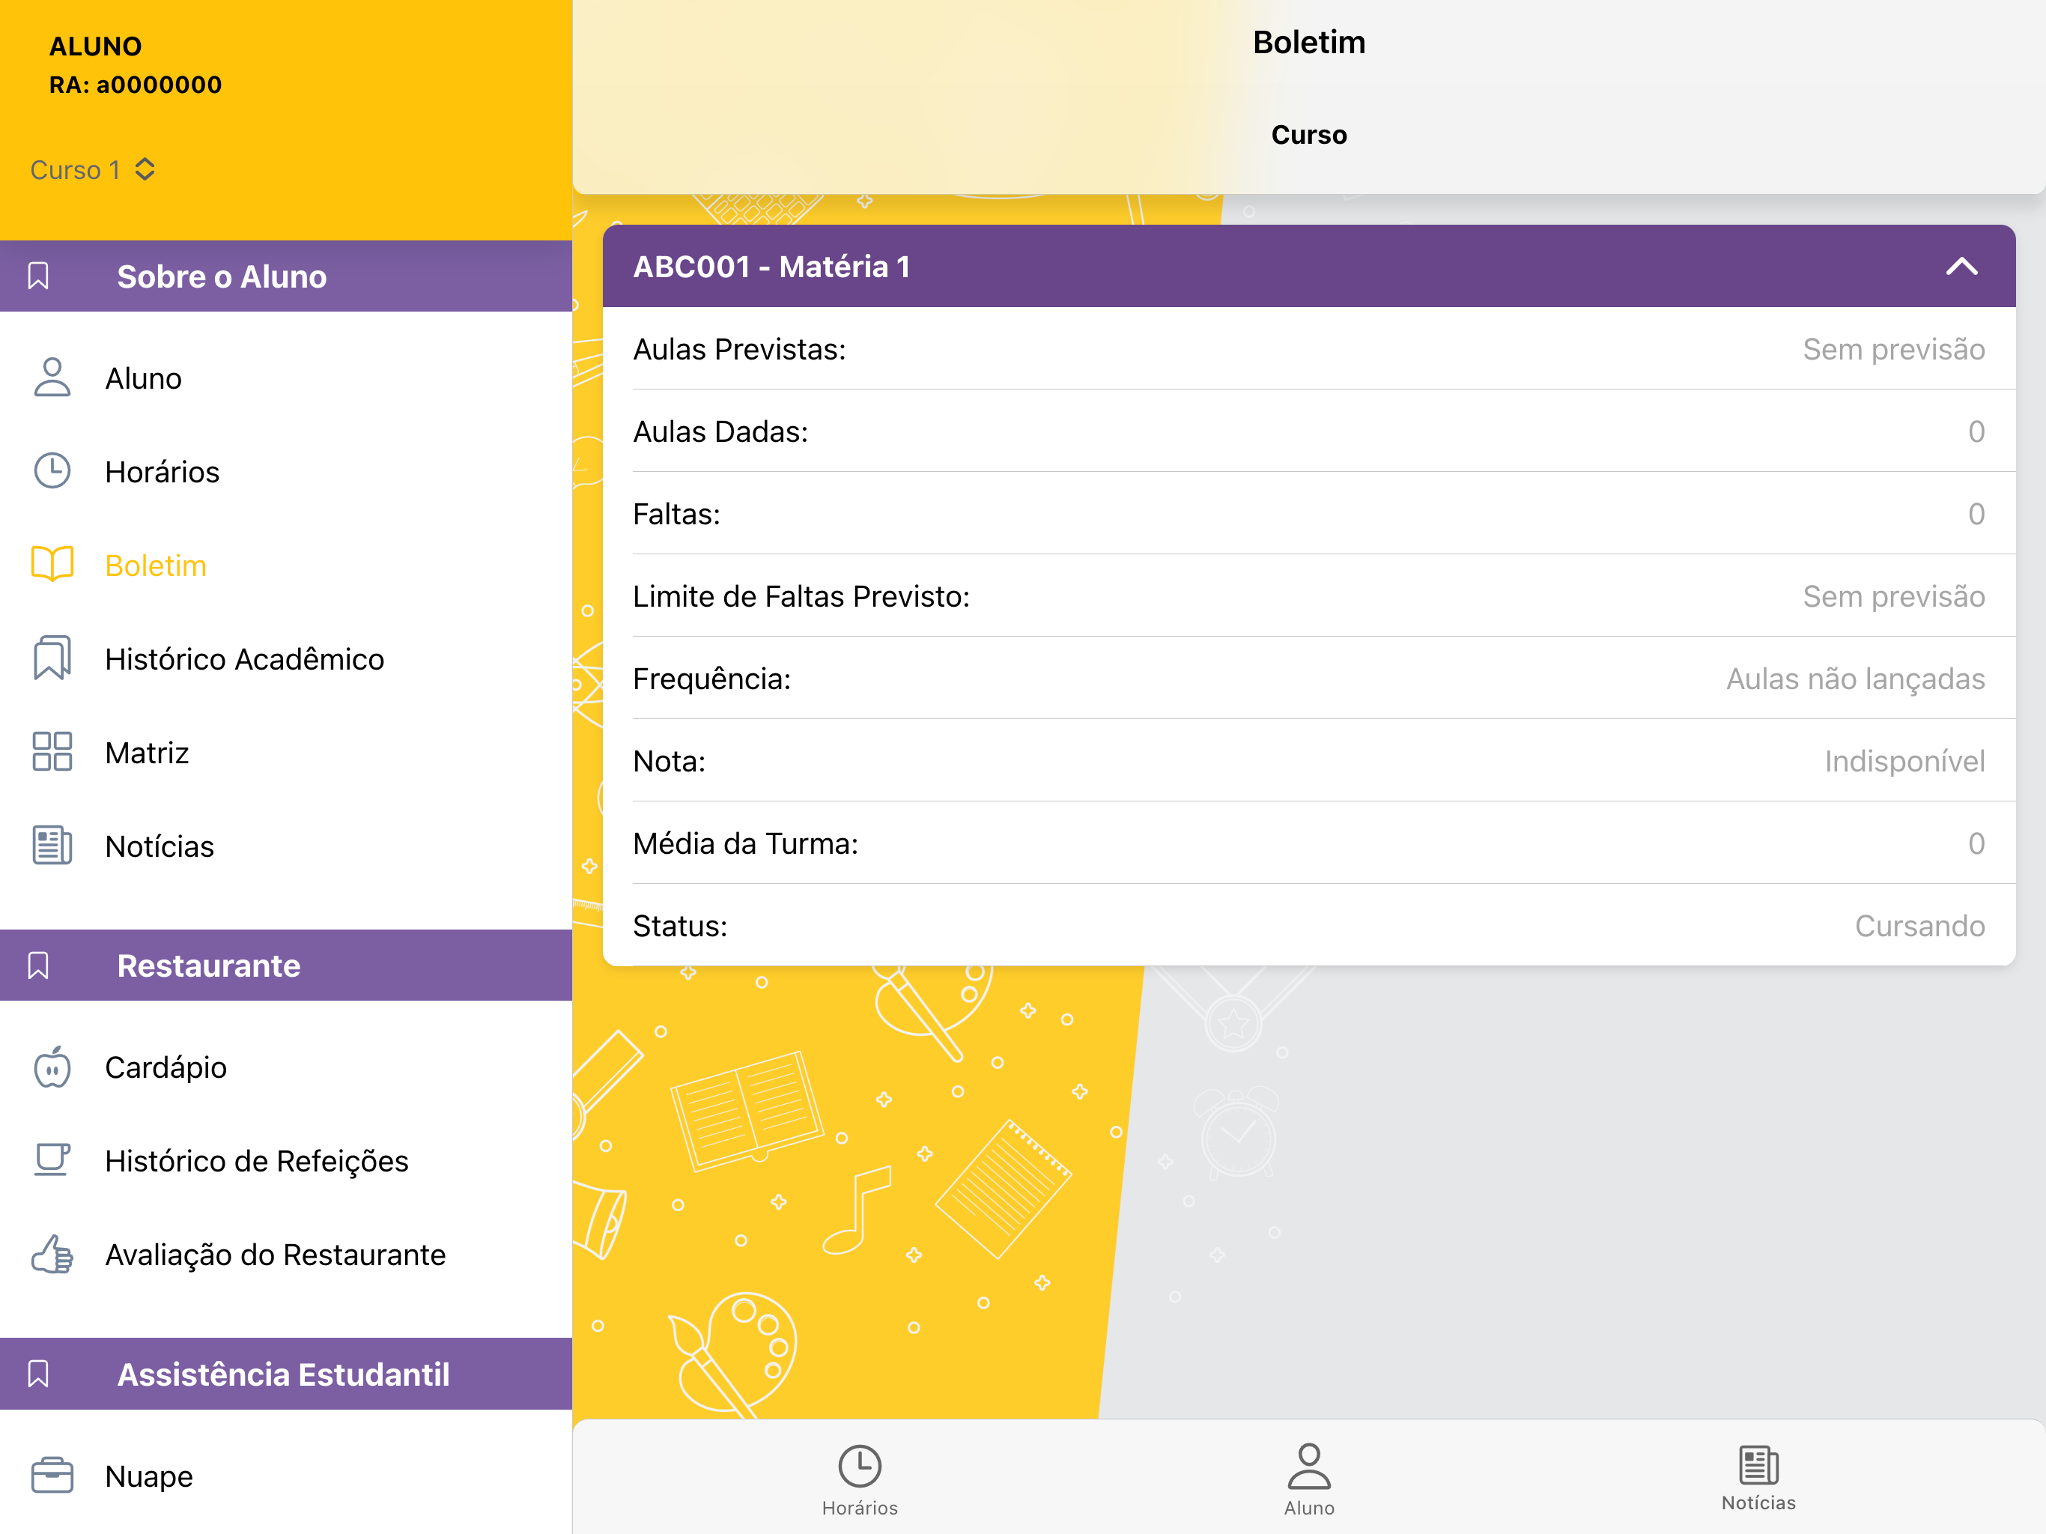The width and height of the screenshot is (2046, 1534).
Task: View the Cardápio menu item
Action: point(286,1067)
